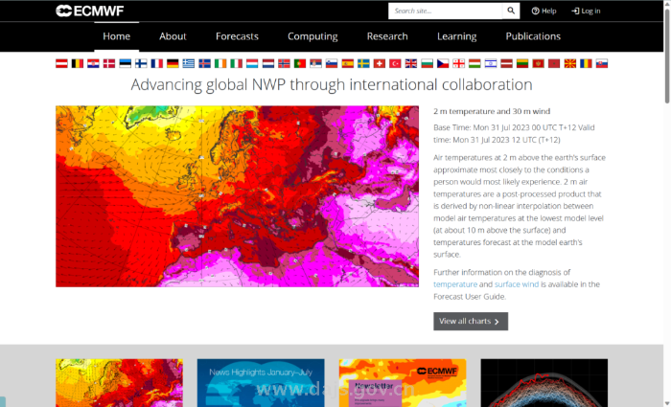Viewport: 671px width, 407px height.
Task: Open the large Europe temperature chart
Action: [237, 196]
